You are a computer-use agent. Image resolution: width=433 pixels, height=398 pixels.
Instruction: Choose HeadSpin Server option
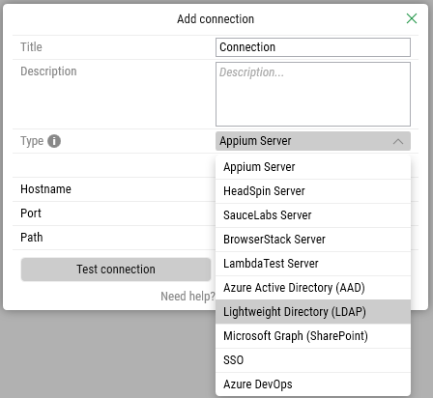(x=313, y=191)
